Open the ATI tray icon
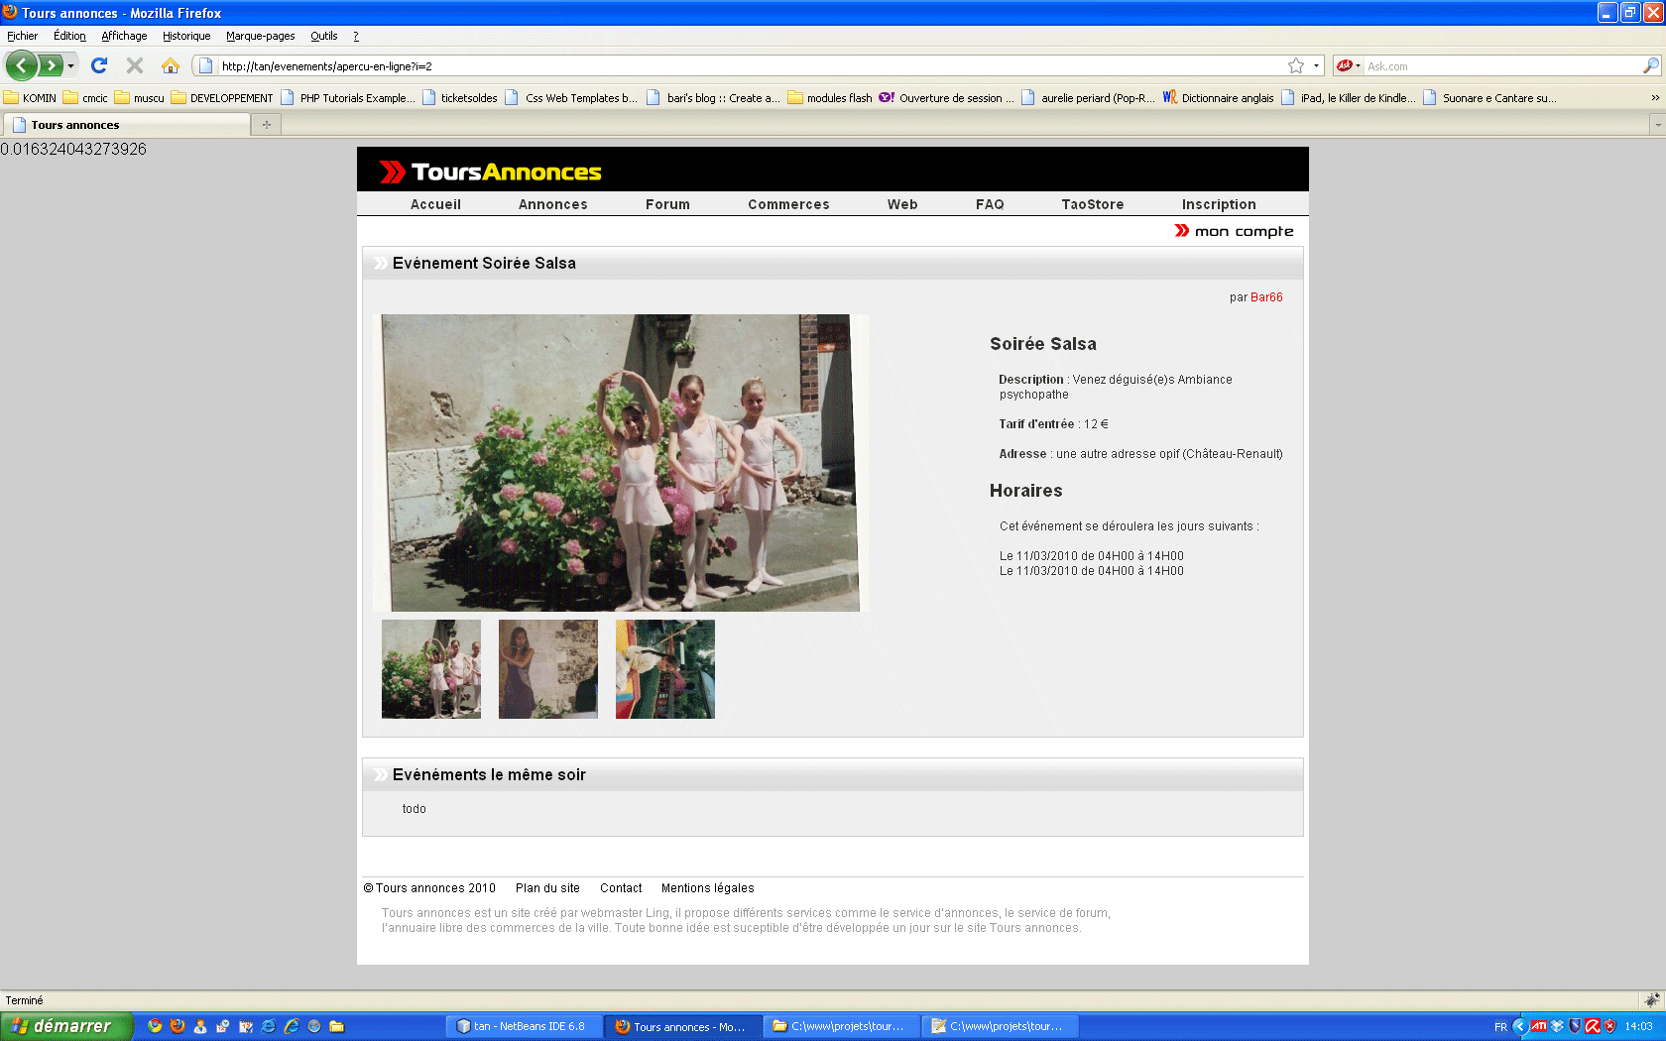The image size is (1666, 1041). click(x=1538, y=1026)
